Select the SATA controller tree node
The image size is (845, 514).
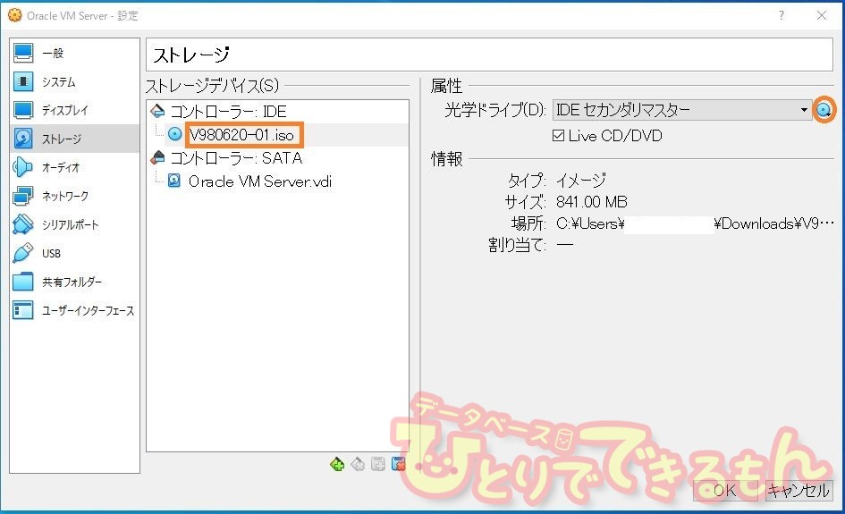[235, 158]
